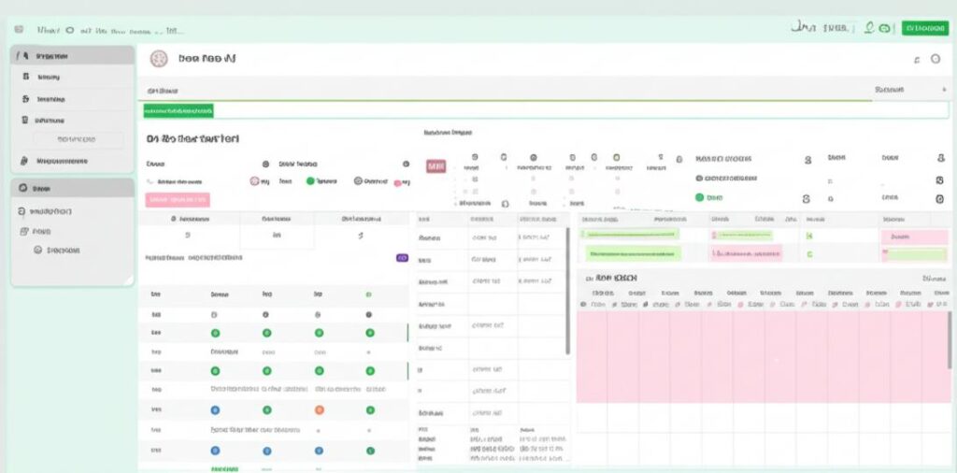Expand the second sidebar section header
Viewport: 957px width, 473px height.
coord(73,189)
